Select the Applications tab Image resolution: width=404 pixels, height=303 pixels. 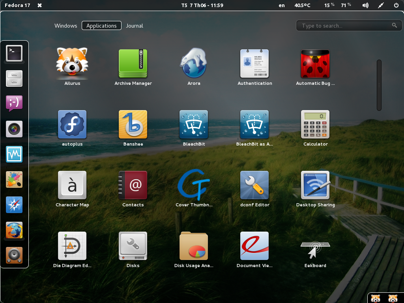click(101, 26)
